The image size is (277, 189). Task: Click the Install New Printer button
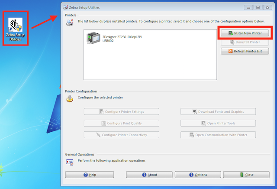(245, 33)
